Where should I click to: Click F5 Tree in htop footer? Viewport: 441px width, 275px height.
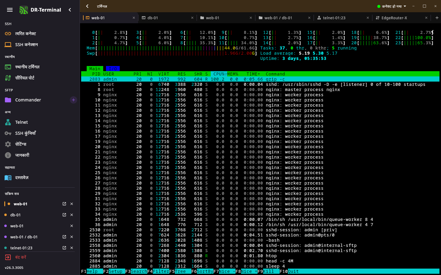180,271
